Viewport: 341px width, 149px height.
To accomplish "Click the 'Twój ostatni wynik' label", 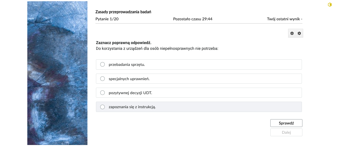I will pyautogui.click(x=284, y=19).
